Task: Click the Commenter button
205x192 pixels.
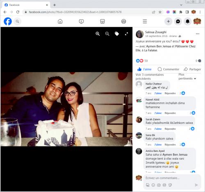Action: (x=169, y=69)
